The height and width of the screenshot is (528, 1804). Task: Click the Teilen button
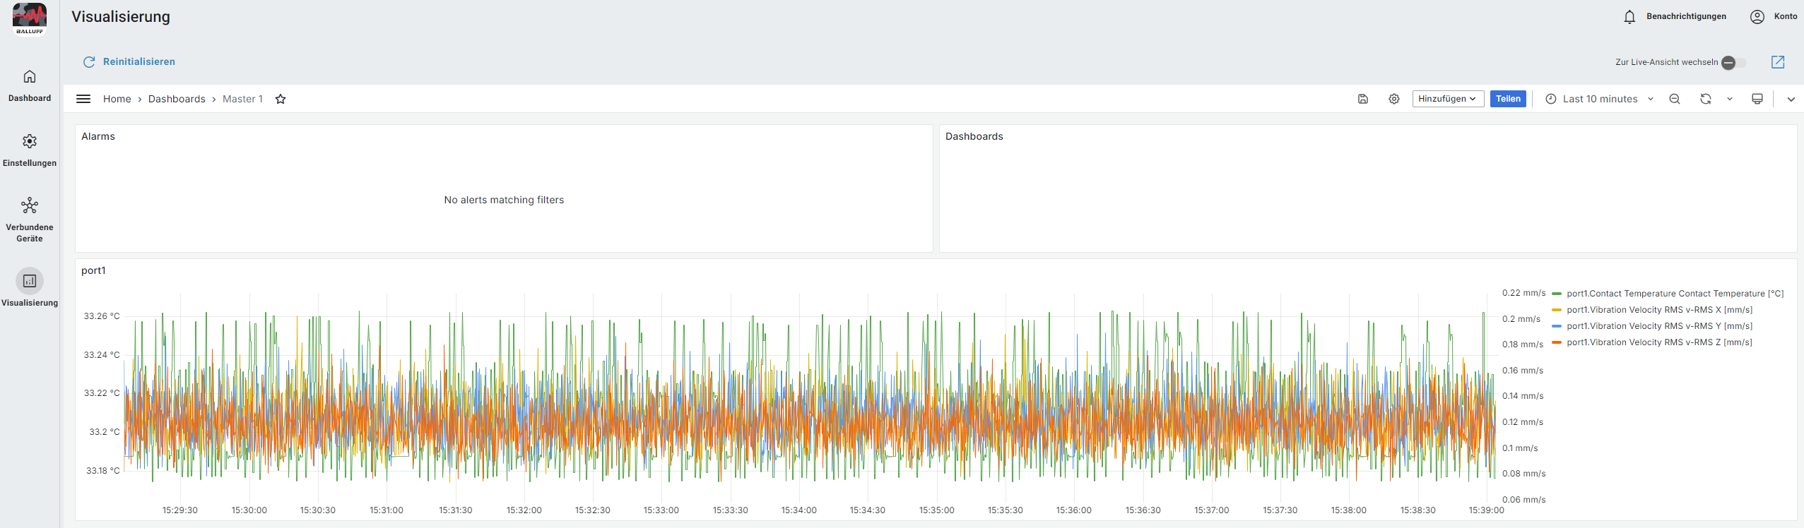click(1508, 99)
